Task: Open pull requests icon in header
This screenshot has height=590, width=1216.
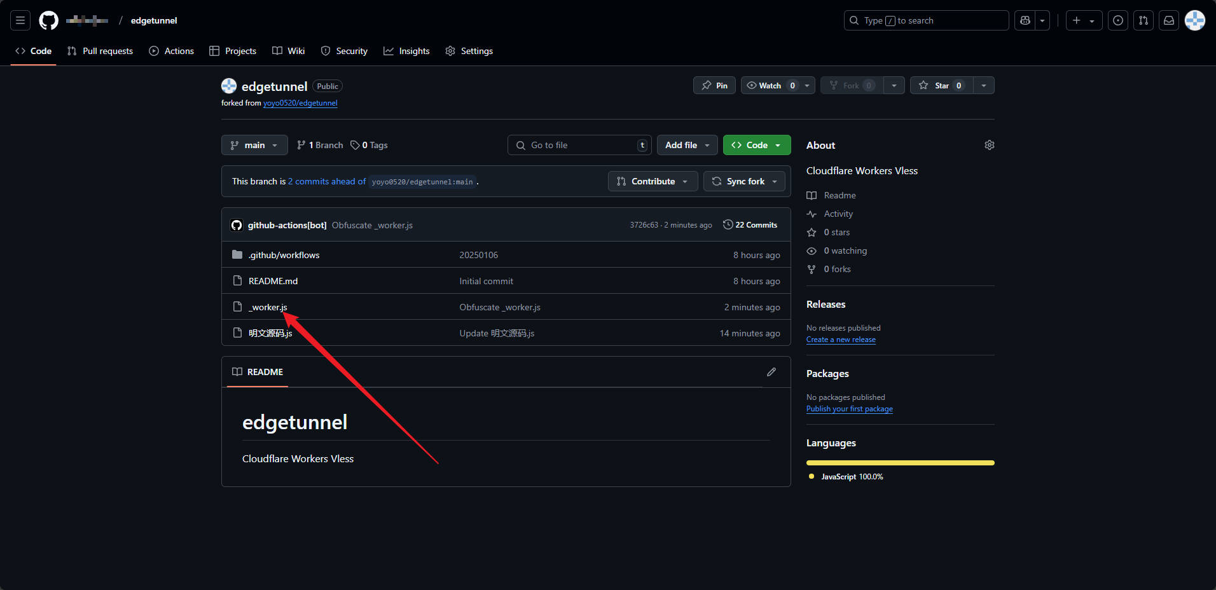Action: [x=1143, y=20]
